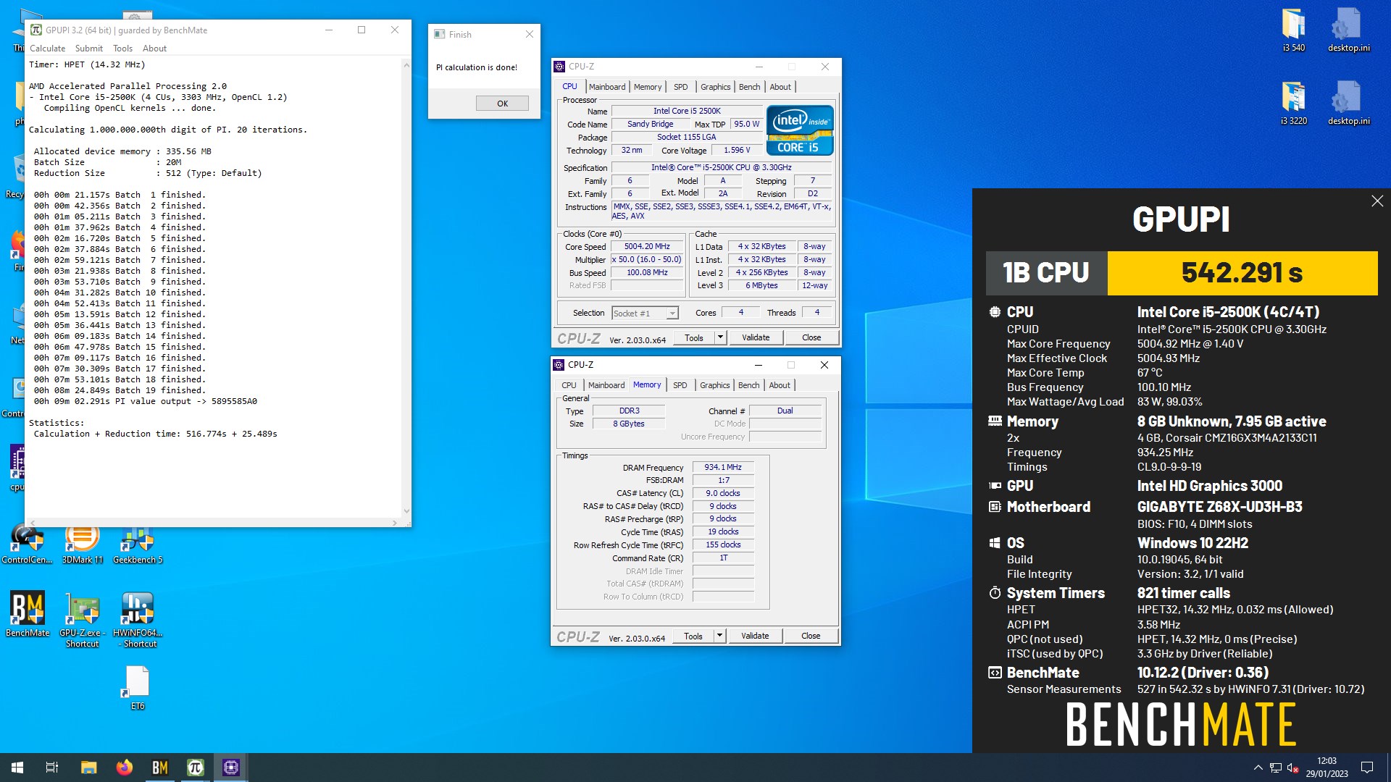Open File Explorer from the taskbar
The height and width of the screenshot is (782, 1391).
coord(88,768)
